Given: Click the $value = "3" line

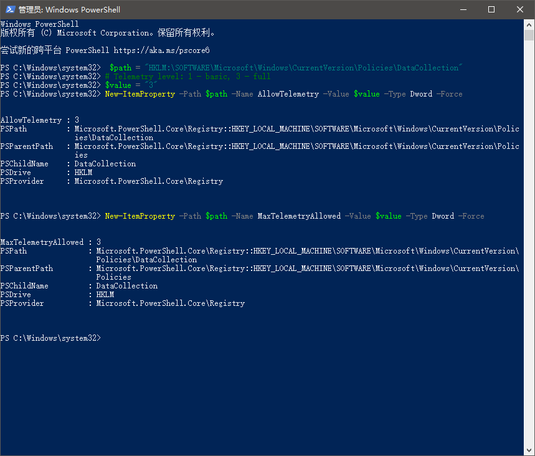Looking at the screenshot, I should pyautogui.click(x=131, y=85).
